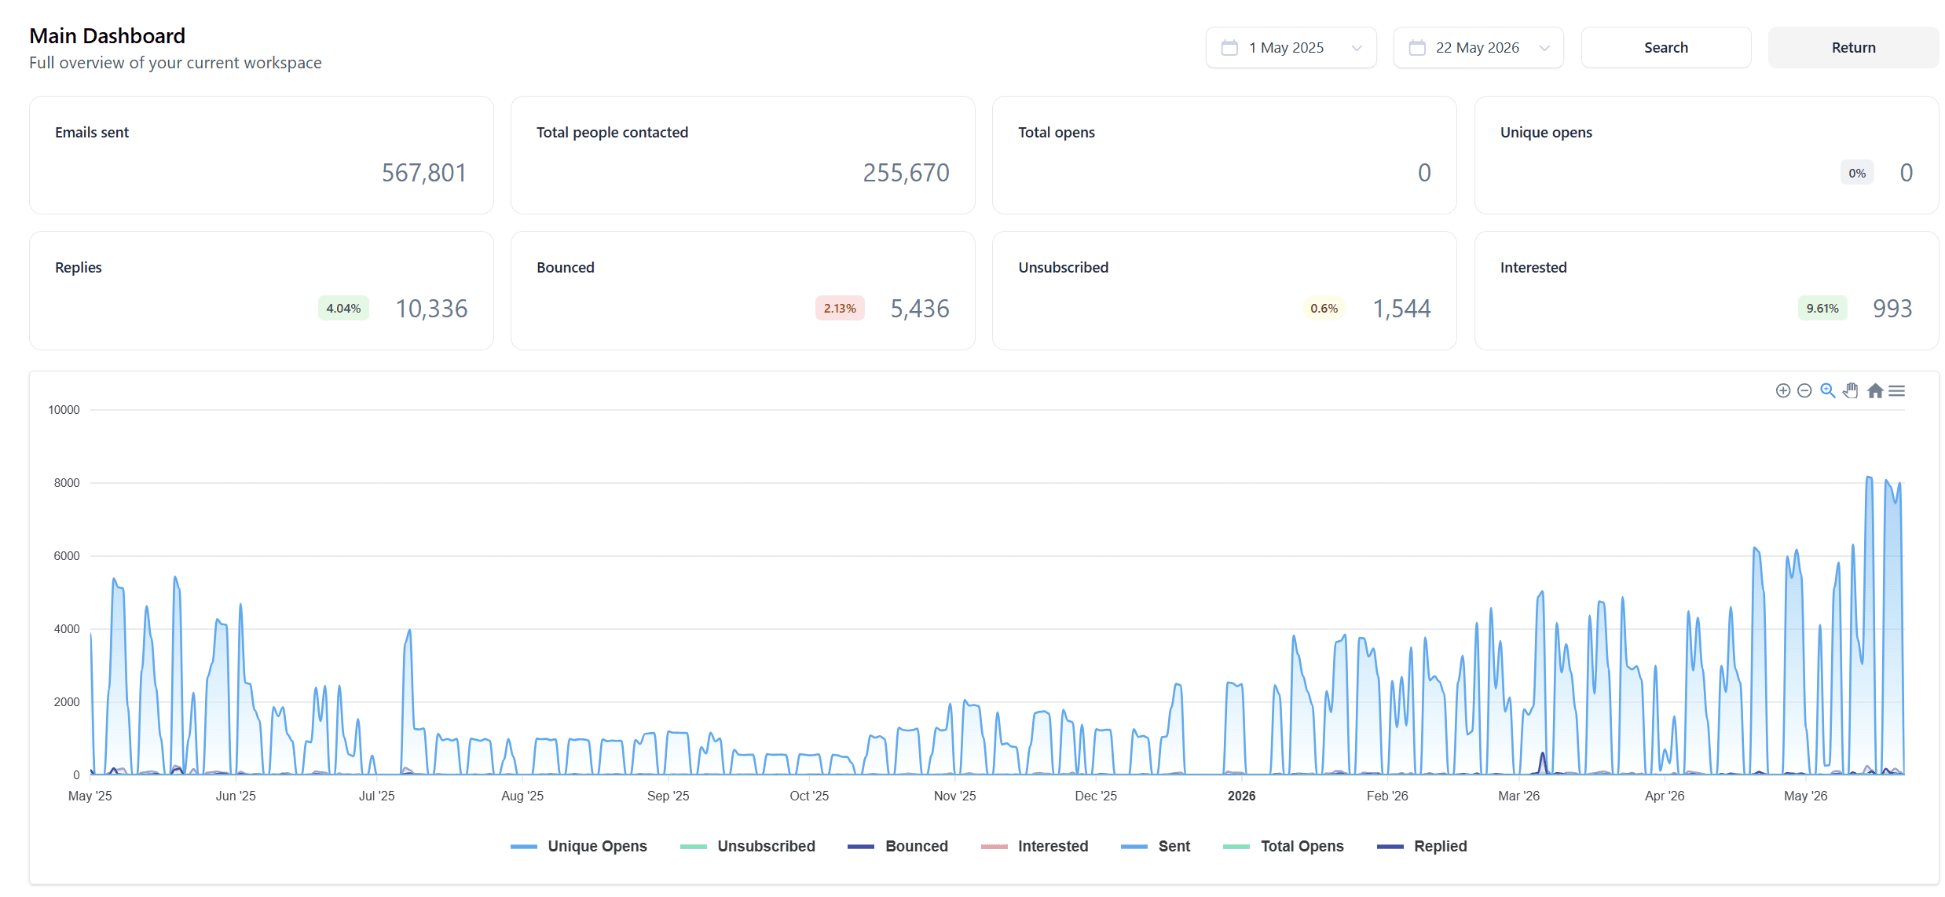
Task: Click the Unique opens card label
Action: click(1546, 133)
